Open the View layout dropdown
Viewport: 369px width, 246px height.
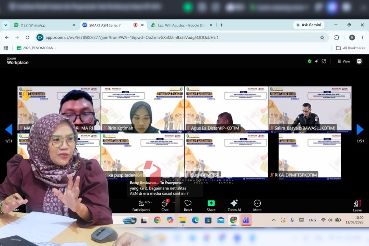click(x=344, y=61)
